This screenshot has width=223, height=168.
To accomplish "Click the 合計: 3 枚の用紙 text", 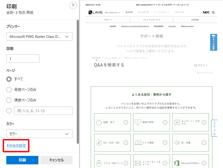I will tap(20, 12).
